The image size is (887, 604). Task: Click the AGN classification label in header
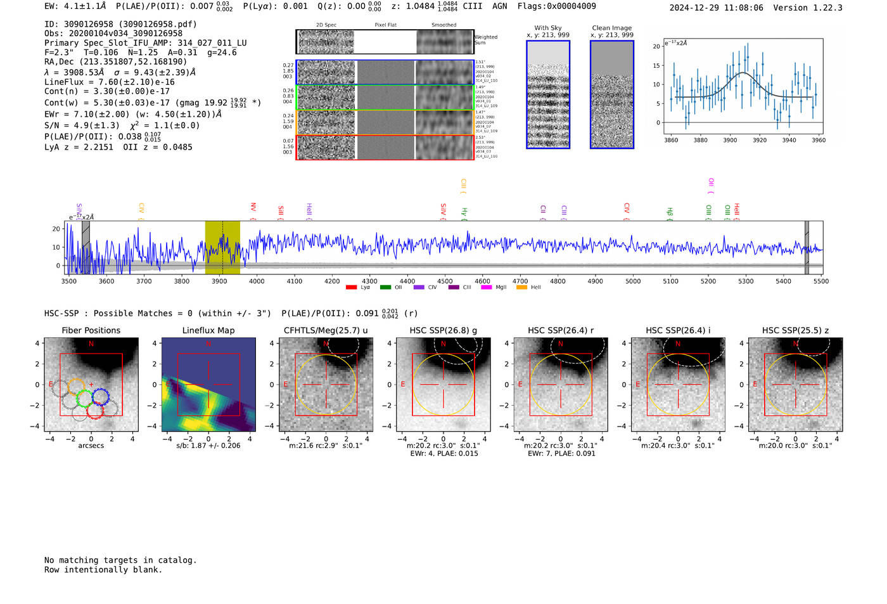(500, 6)
